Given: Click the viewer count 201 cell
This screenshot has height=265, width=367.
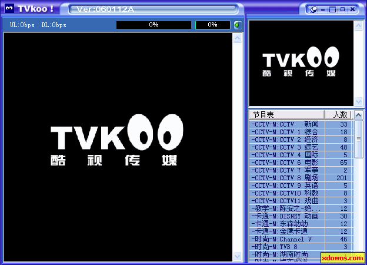Looking at the screenshot, I should tap(338, 178).
